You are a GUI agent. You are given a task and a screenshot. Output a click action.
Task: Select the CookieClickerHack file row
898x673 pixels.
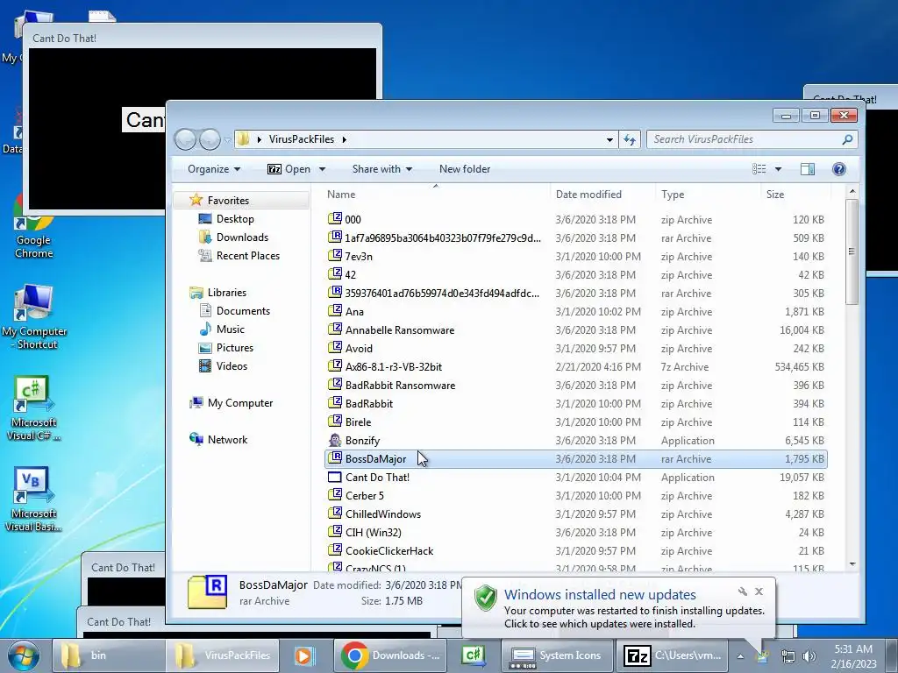point(575,550)
